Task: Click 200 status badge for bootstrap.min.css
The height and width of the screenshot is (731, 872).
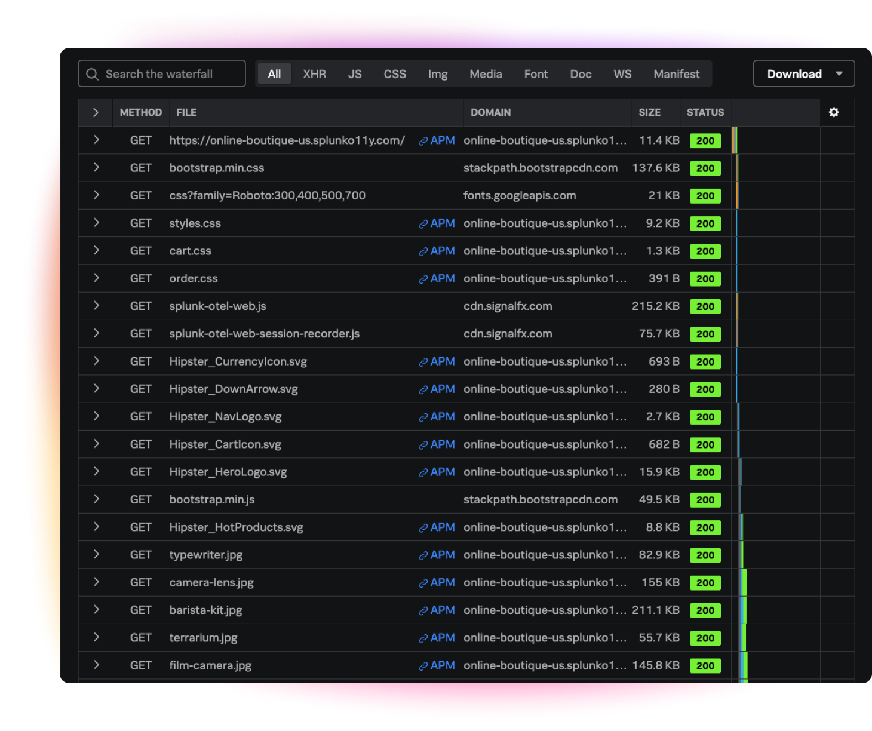Action: pos(705,168)
